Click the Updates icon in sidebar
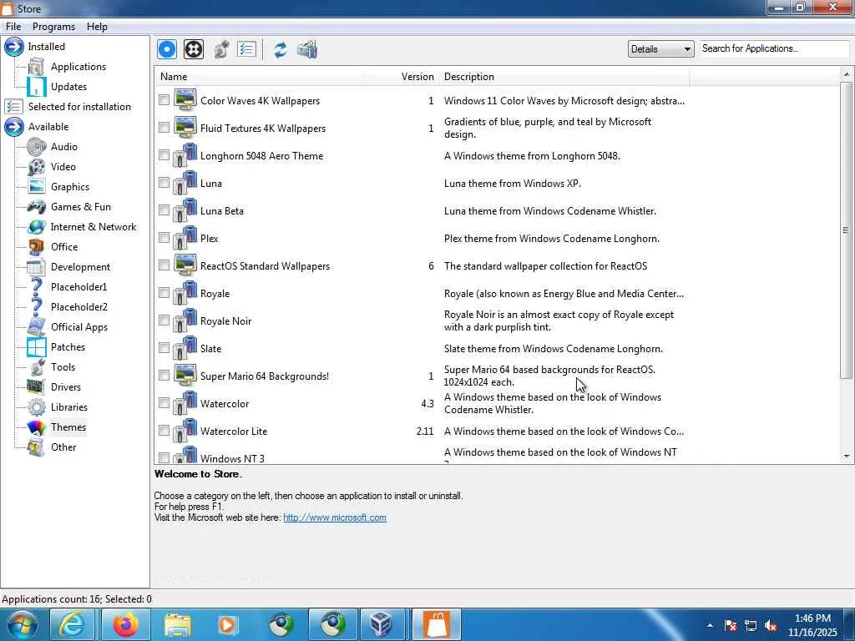The image size is (855, 641). 37,87
